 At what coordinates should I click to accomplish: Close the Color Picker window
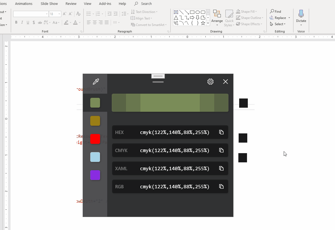225,81
